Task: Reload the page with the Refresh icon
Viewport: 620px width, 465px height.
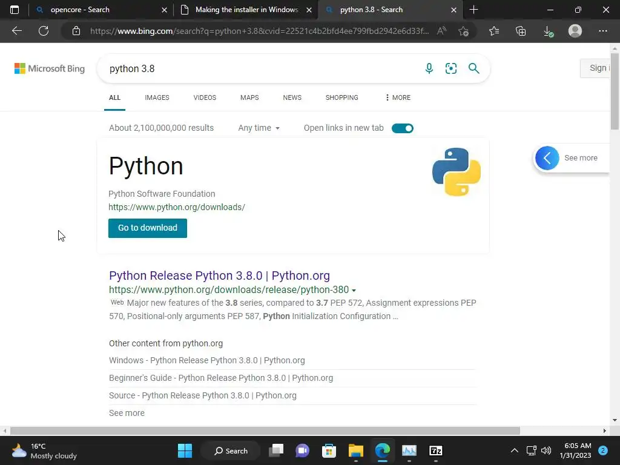Action: [44, 31]
